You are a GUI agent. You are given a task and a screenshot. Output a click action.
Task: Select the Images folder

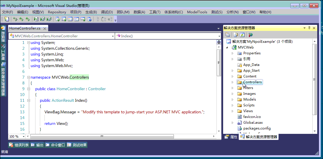tap(247, 94)
